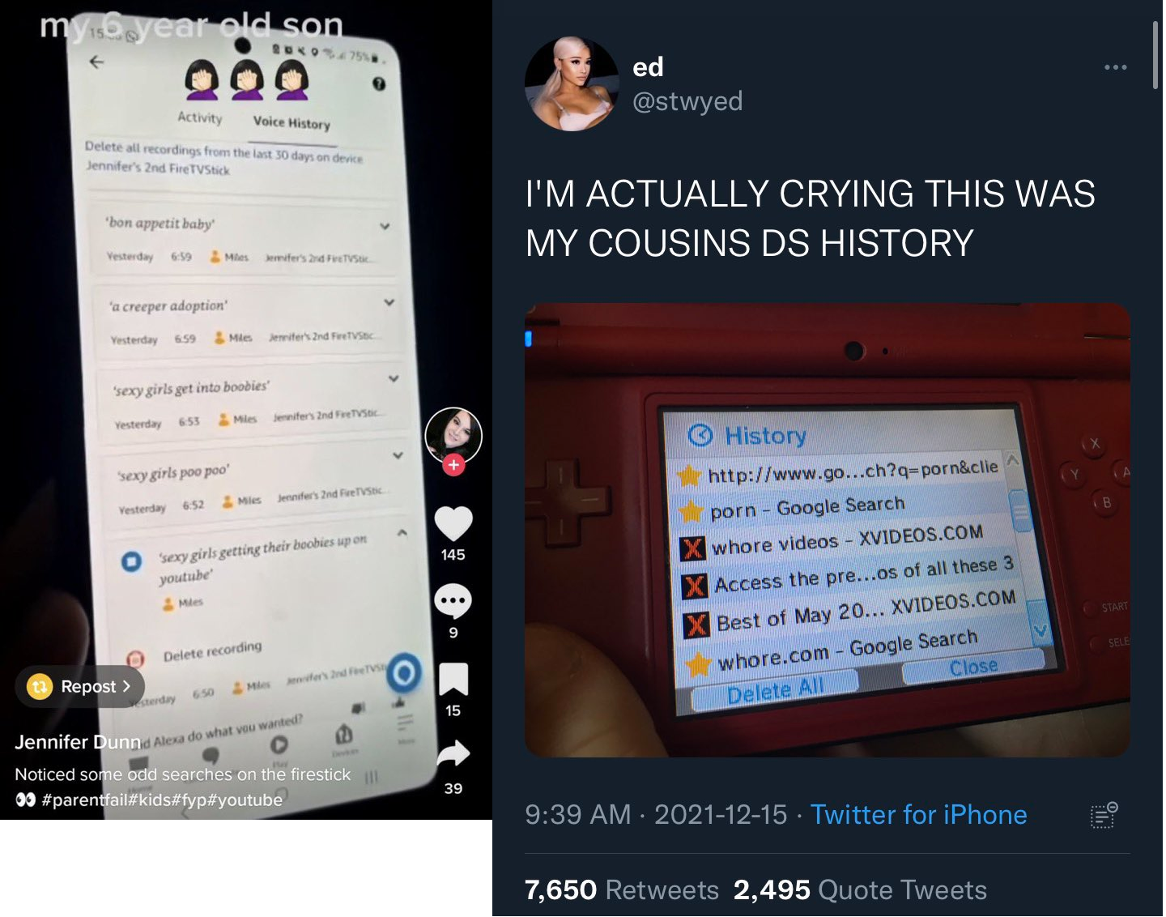The height and width of the screenshot is (917, 1166).
Task: Toggle the blue checkbox beside expanded recording
Action: click(131, 561)
